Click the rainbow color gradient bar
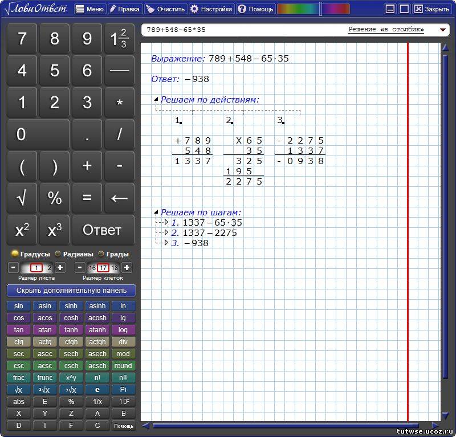Screen dimensions: 456x437 299,9
